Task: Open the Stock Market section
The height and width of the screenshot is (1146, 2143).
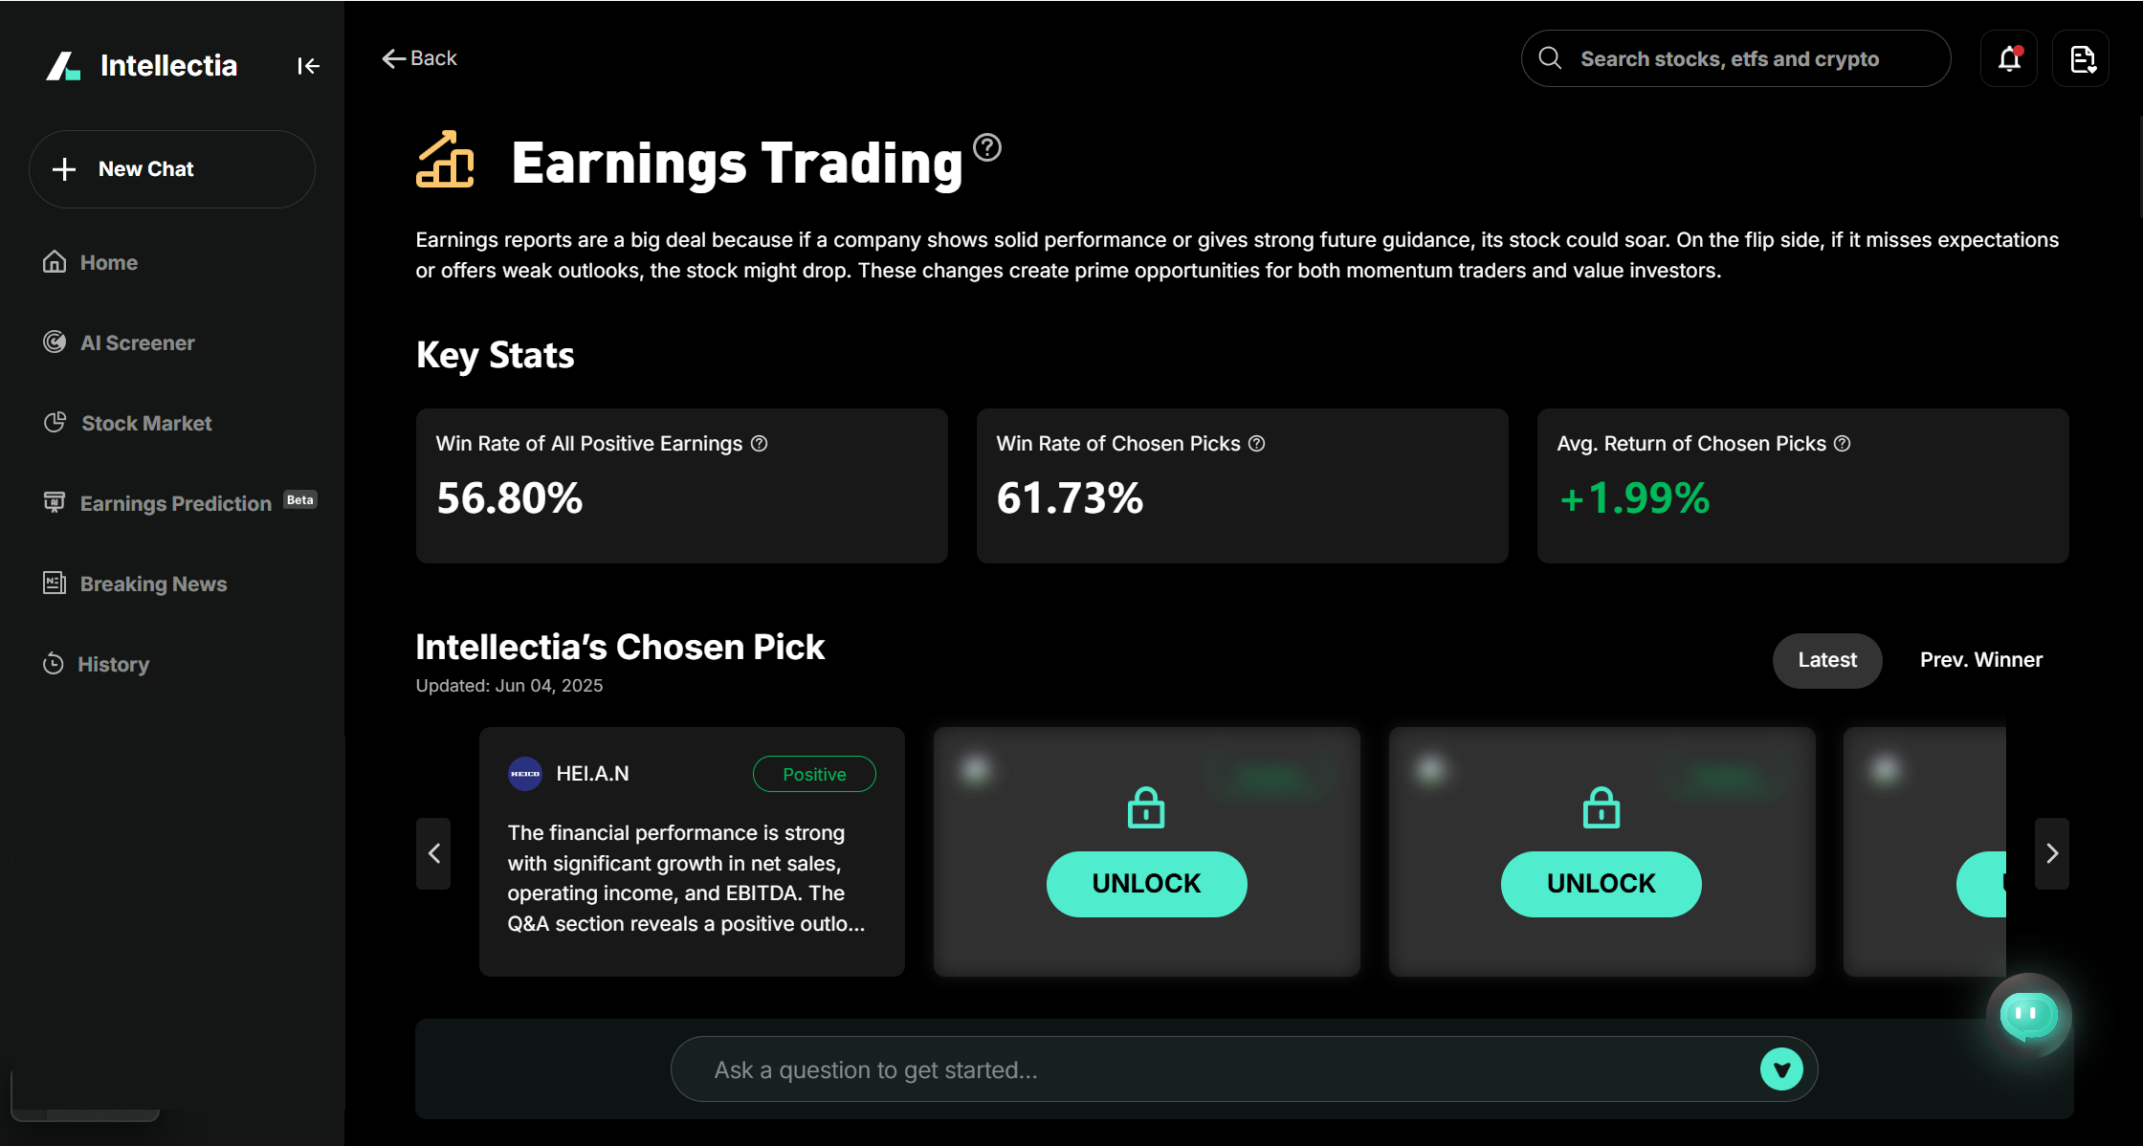Action: tap(145, 423)
